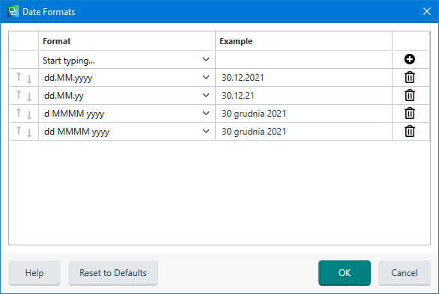The width and height of the screenshot is (439, 294).
Task: Select example of dd MMMM yyyy row
Action: pyautogui.click(x=303, y=131)
